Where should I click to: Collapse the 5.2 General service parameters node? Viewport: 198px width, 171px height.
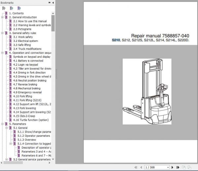coord(7,159)
